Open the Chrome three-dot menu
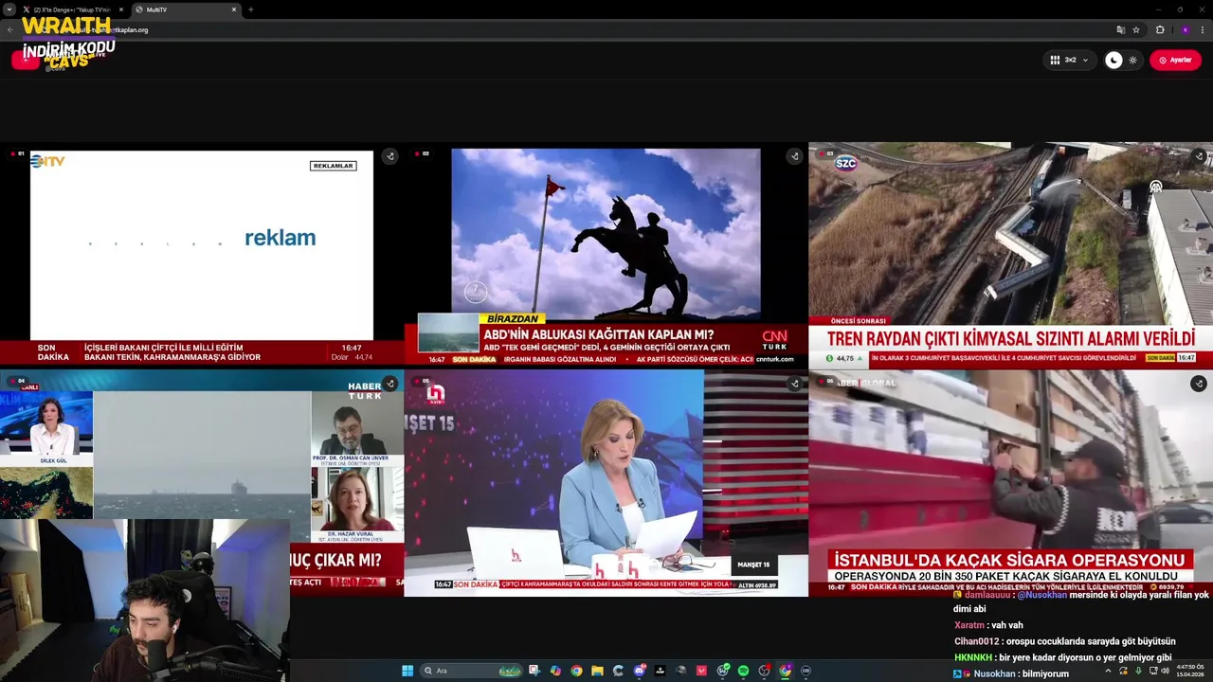1213x682 pixels. [x=1204, y=29]
